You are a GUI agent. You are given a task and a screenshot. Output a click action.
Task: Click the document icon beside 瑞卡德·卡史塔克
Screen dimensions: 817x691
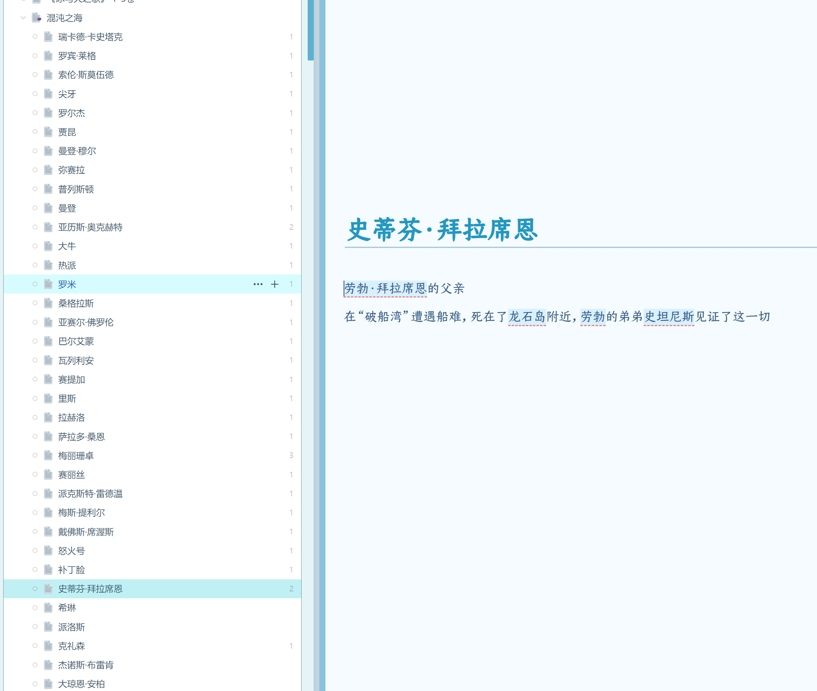coord(48,37)
